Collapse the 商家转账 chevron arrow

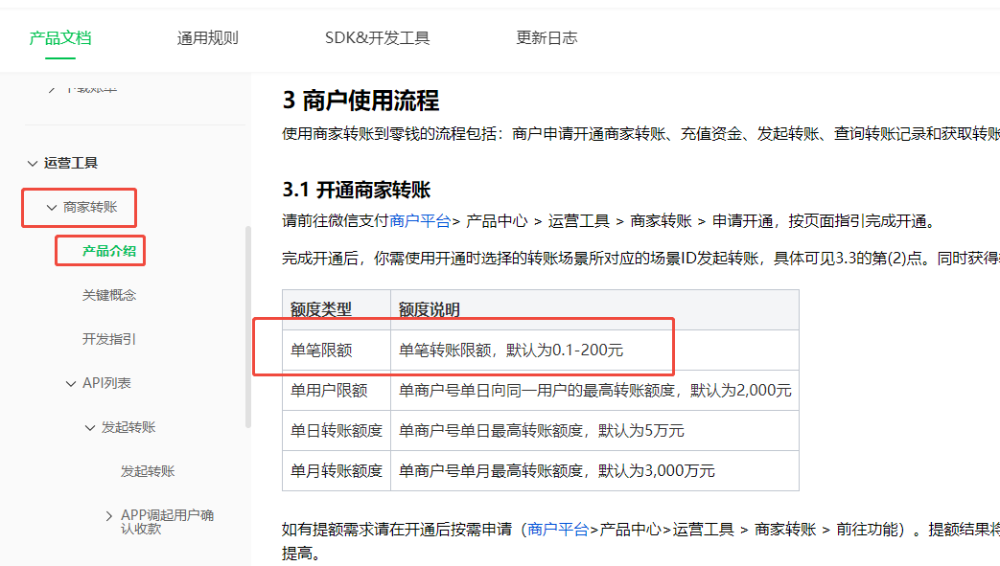click(52, 208)
